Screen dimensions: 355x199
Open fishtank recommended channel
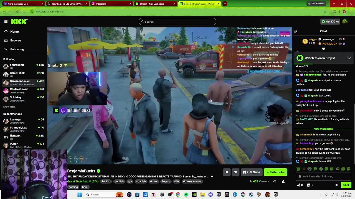(x=24, y=137)
